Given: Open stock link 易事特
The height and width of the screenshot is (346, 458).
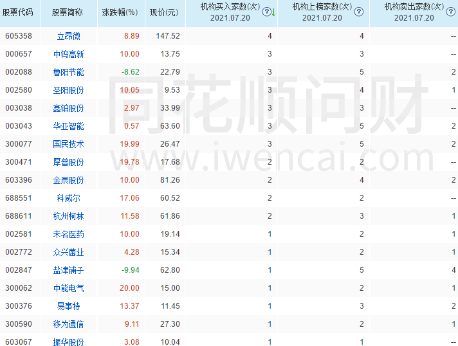Looking at the screenshot, I should [69, 306].
